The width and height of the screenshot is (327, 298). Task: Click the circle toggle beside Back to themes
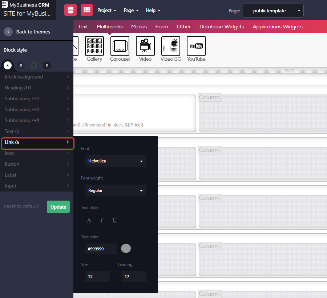click(63, 33)
